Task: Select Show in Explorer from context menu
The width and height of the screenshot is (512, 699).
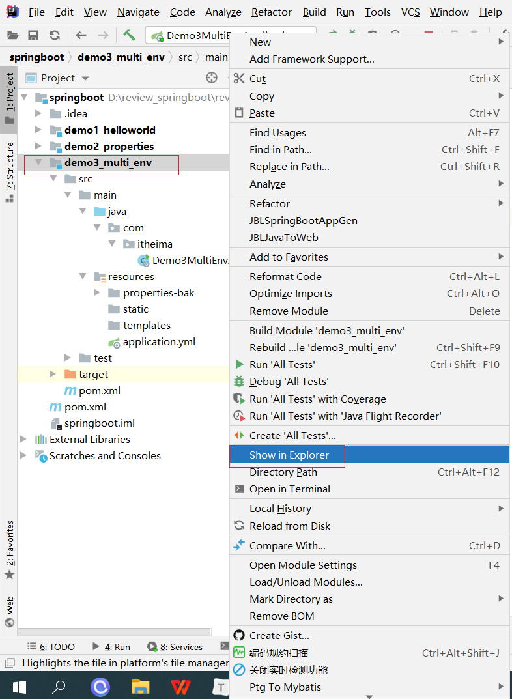Action: tap(289, 455)
